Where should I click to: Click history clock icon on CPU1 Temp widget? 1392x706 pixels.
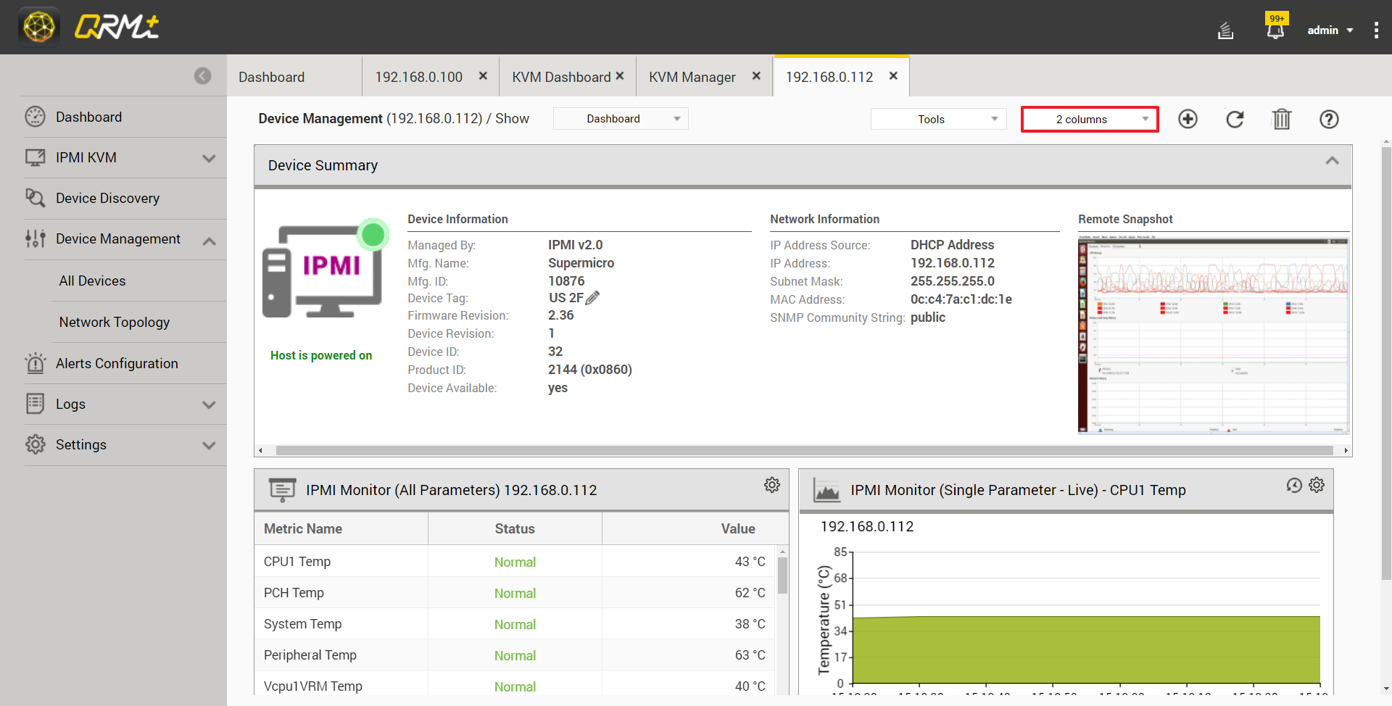coord(1294,485)
